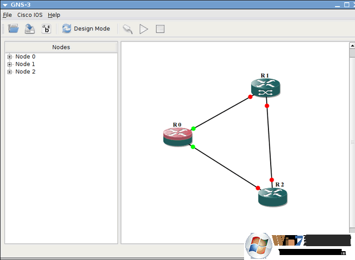The width and height of the screenshot is (355, 260).
Task: Click R0's upper green interface dot
Action: click(x=194, y=129)
